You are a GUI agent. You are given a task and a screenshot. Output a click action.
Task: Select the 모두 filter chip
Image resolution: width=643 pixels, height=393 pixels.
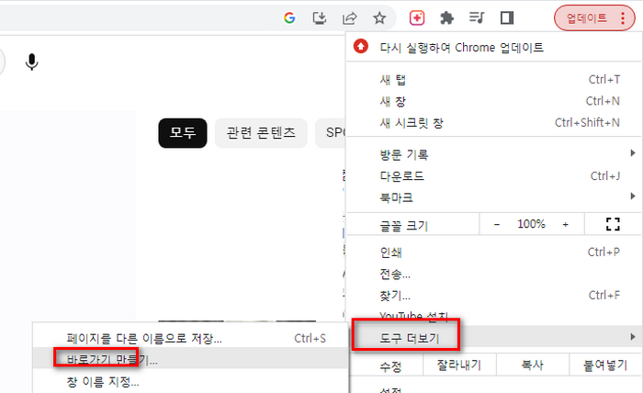pyautogui.click(x=183, y=133)
